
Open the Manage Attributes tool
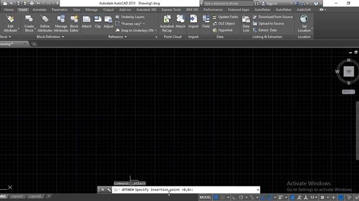[x=61, y=23]
